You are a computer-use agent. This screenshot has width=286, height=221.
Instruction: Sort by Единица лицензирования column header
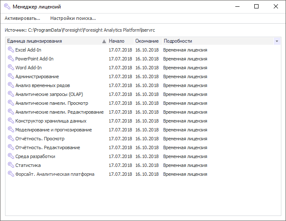point(51,41)
